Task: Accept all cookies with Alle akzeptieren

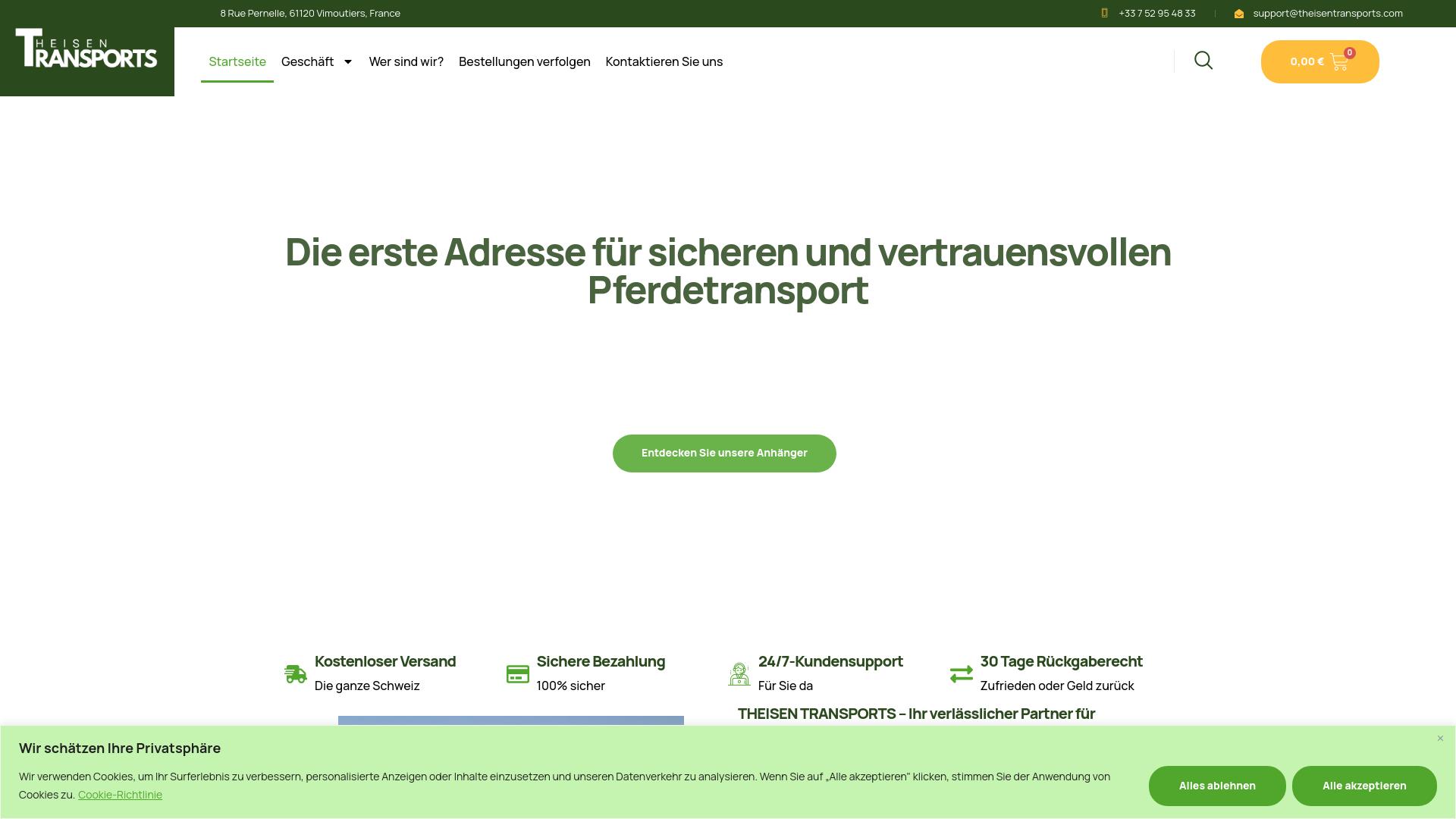Action: pyautogui.click(x=1363, y=786)
